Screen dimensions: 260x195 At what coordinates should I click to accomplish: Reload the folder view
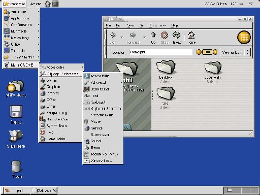point(177,35)
